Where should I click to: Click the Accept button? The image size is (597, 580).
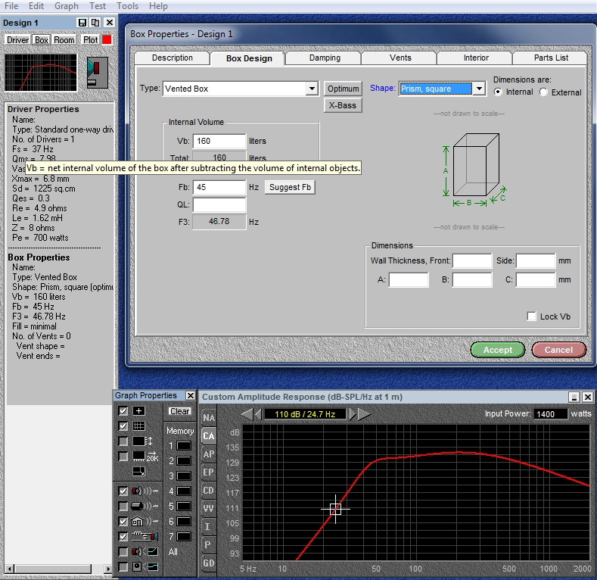click(x=498, y=350)
